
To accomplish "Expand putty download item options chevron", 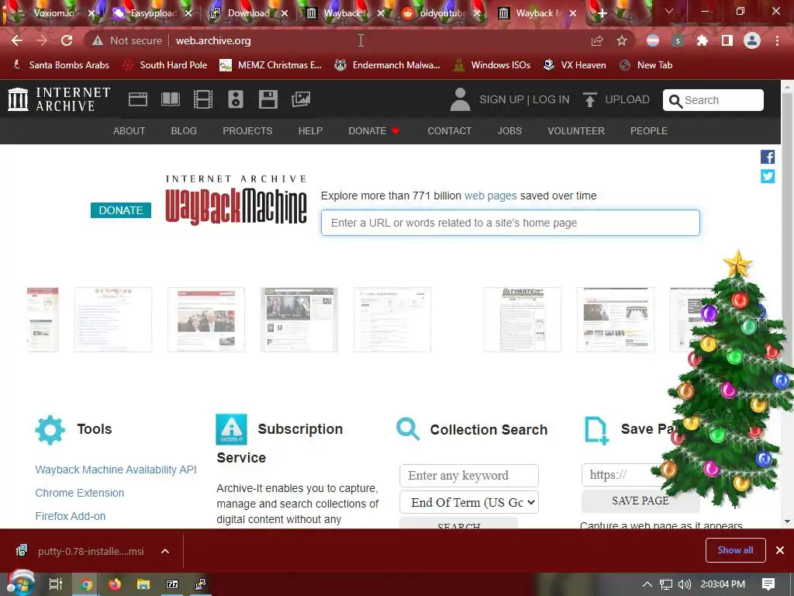I will click(165, 551).
